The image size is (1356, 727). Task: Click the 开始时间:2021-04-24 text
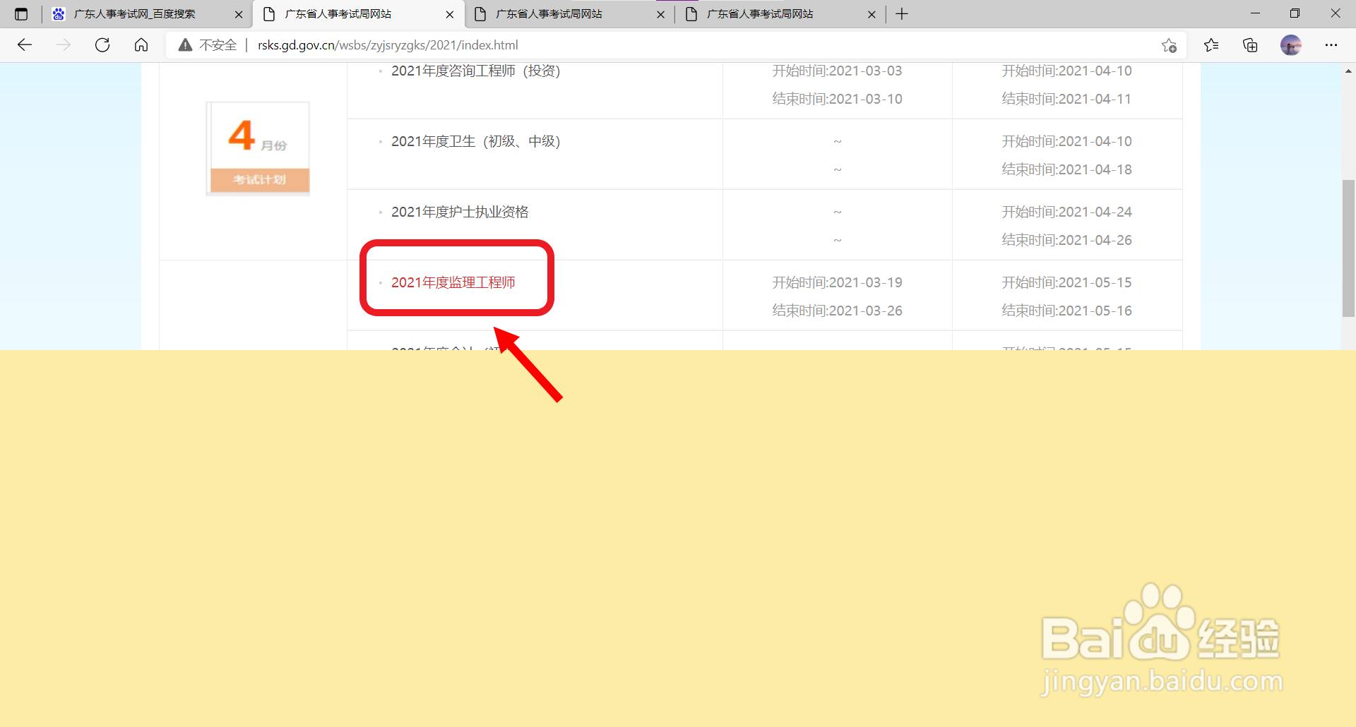(x=1066, y=212)
